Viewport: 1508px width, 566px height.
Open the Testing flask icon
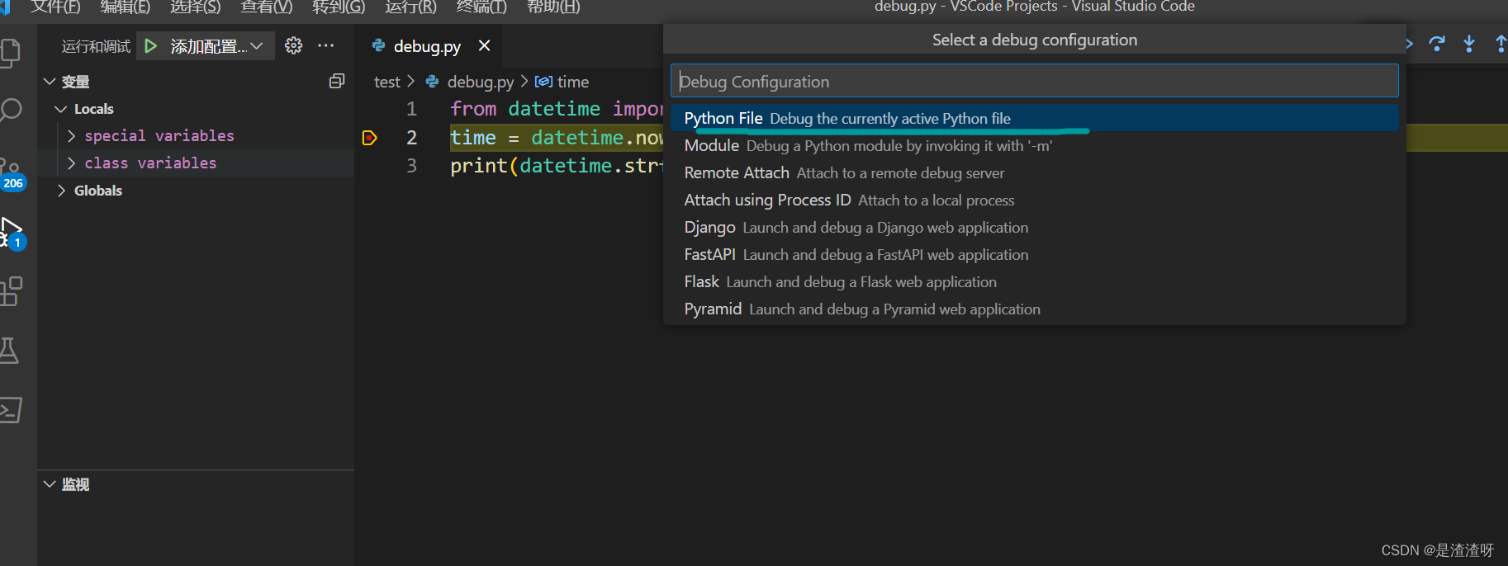(x=9, y=351)
